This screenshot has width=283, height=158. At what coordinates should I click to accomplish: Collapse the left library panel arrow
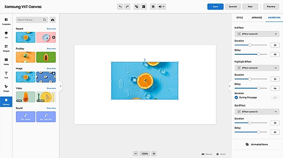(x=61, y=86)
